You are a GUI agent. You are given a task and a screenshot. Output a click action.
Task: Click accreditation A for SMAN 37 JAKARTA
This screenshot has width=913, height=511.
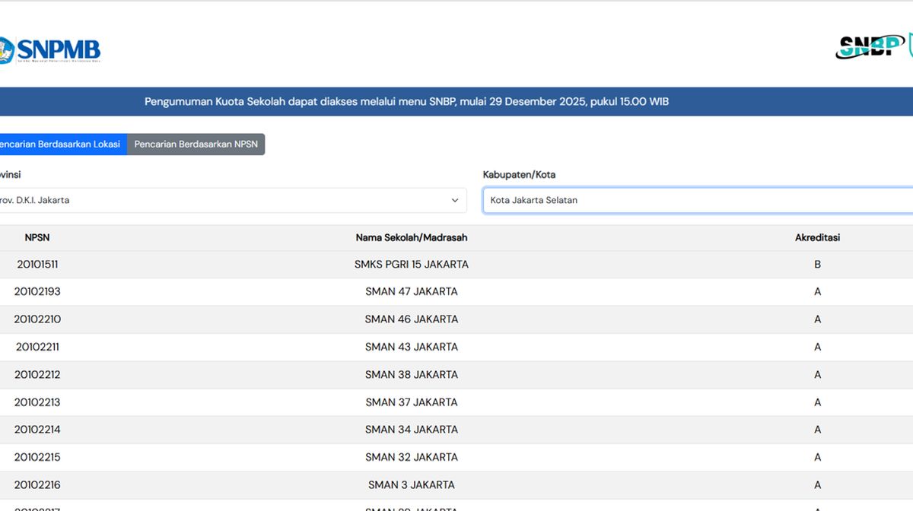pos(818,402)
